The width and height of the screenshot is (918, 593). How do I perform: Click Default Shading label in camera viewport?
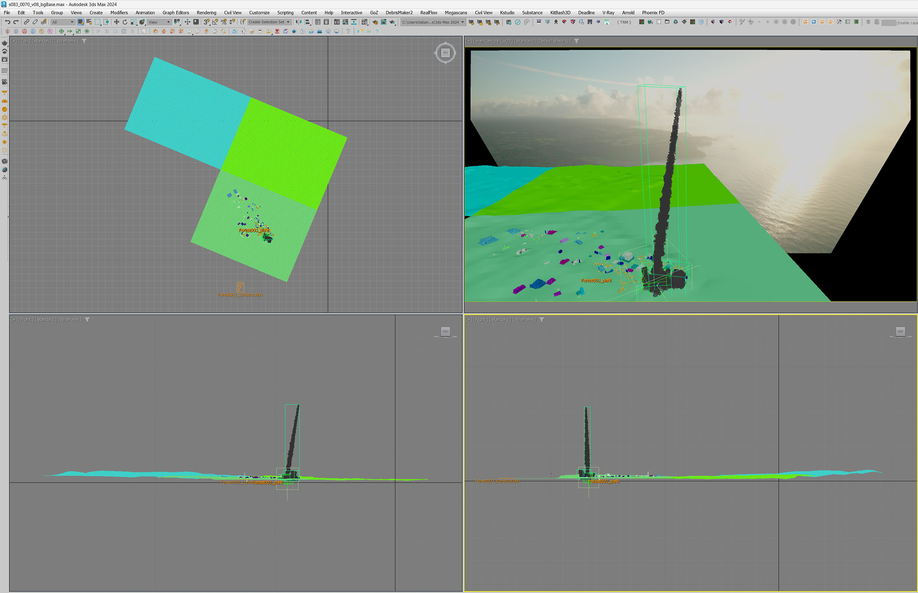point(554,41)
